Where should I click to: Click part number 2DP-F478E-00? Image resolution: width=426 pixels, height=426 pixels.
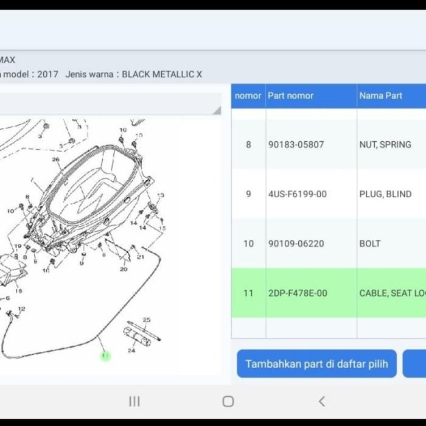coord(298,293)
